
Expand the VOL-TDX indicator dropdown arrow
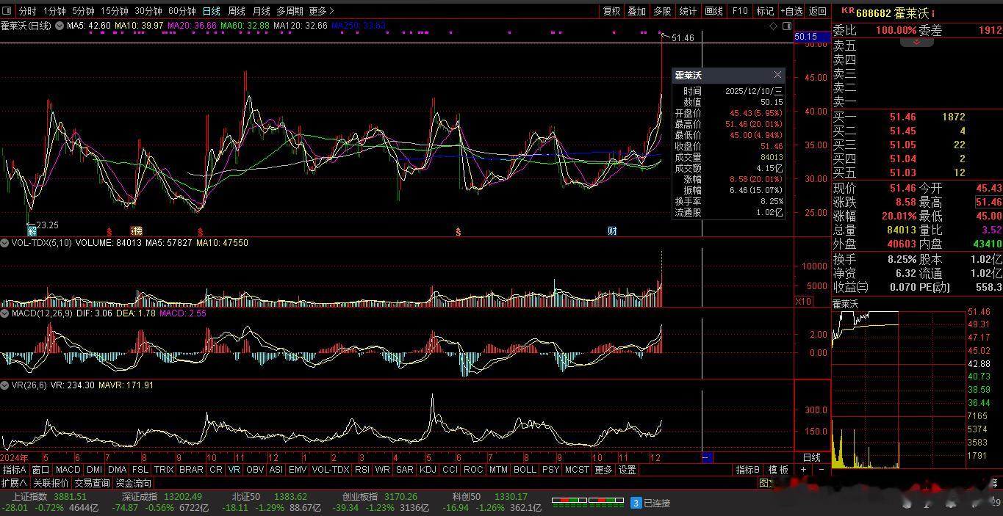click(4, 243)
